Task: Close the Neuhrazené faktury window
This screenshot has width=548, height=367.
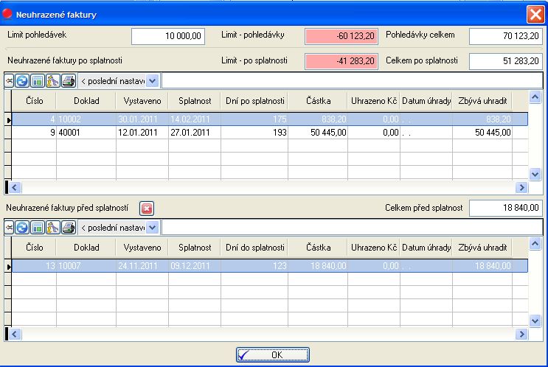Action: point(535,14)
